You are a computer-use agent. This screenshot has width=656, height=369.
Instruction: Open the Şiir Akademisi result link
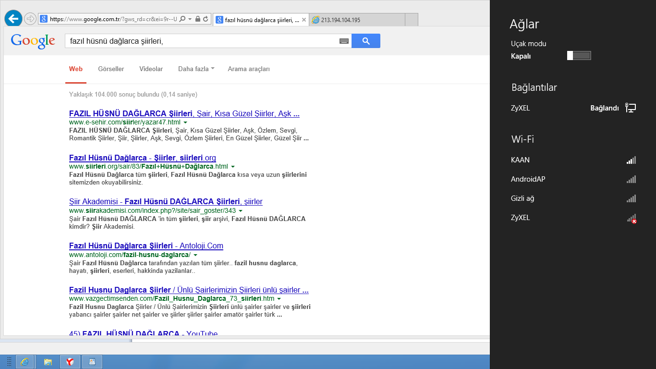click(166, 201)
